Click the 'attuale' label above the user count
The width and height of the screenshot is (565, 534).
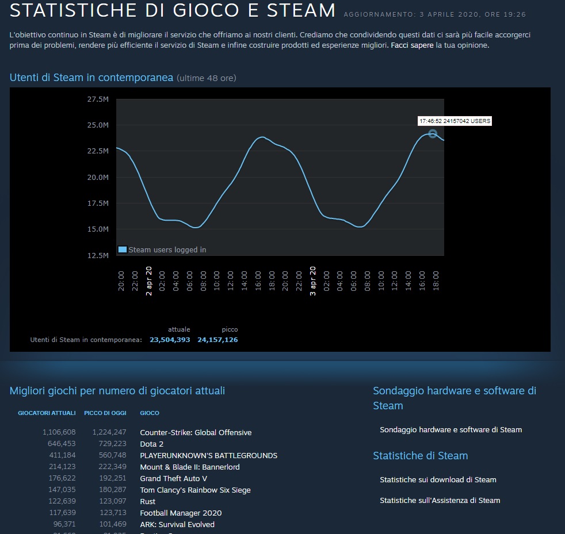click(x=179, y=329)
